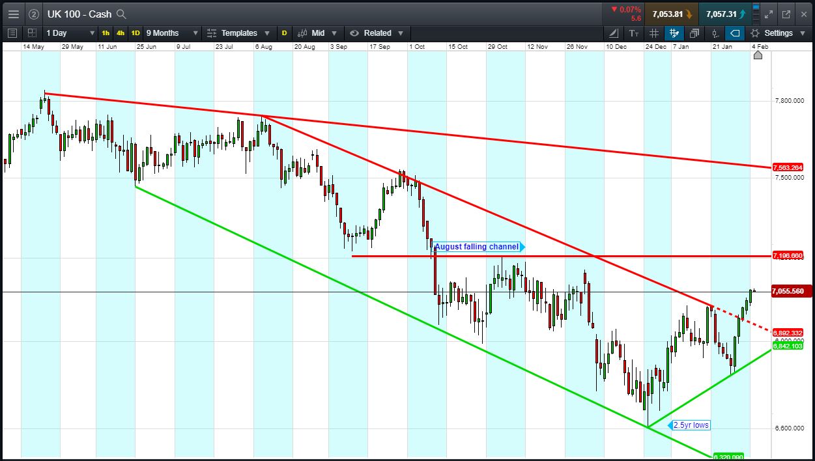Click the 6,320.090 green price tag

pyautogui.click(x=728, y=457)
